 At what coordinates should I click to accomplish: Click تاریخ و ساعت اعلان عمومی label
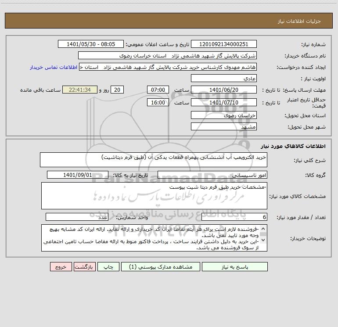click(x=158, y=44)
